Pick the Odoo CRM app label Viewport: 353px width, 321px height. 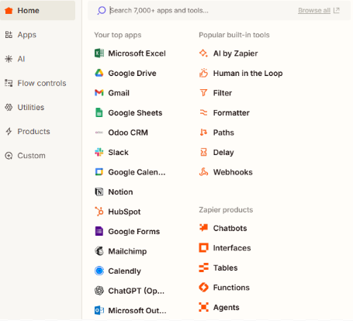pyautogui.click(x=128, y=133)
